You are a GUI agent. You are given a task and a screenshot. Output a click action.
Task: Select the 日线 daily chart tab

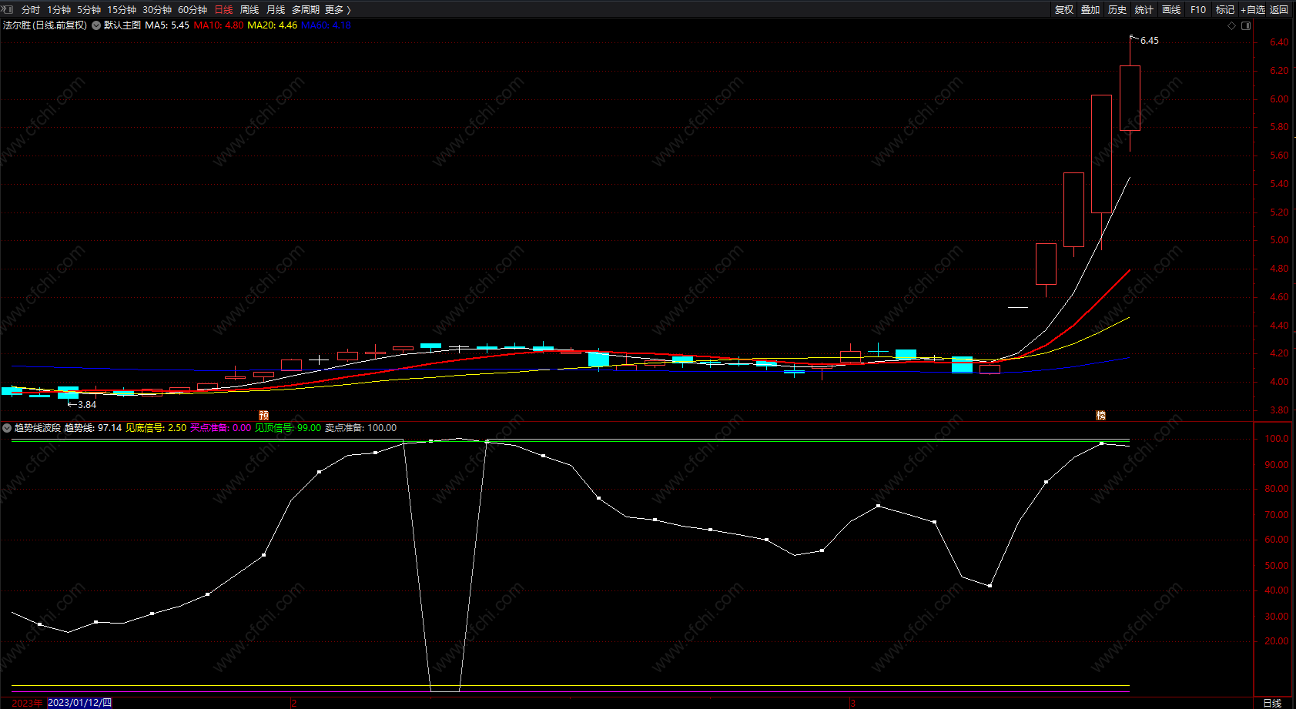coord(223,10)
